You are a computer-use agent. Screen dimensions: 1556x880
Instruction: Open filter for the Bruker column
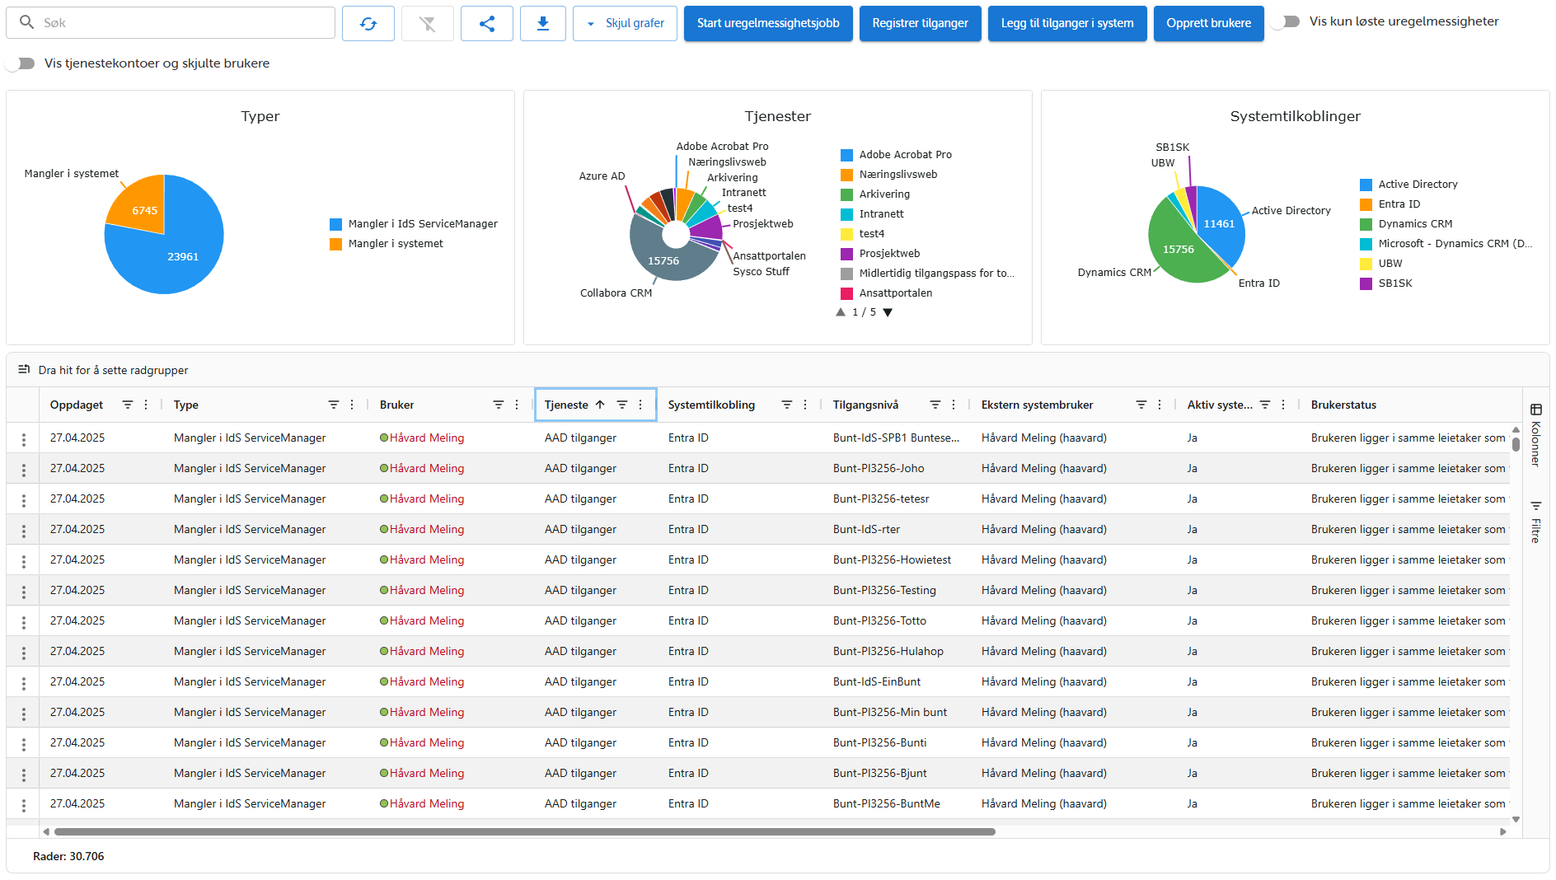pos(498,405)
